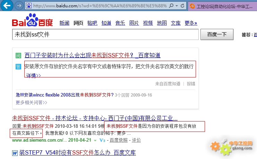257x159 pixels.
Task: Expand 更多相关问答>> link
Action: pos(31,102)
